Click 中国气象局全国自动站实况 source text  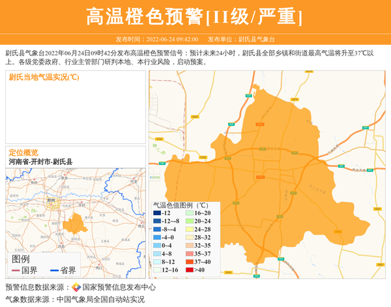pyautogui.click(x=100, y=299)
